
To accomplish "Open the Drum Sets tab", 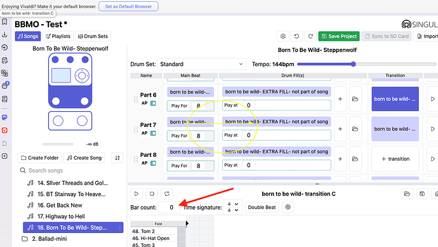I will click(x=93, y=36).
